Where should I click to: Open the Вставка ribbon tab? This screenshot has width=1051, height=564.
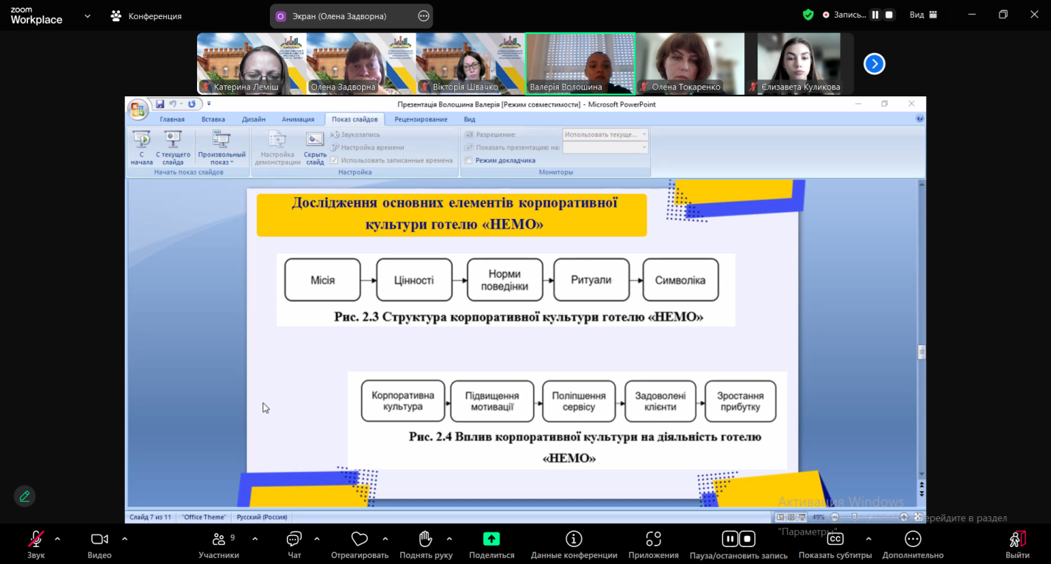click(213, 119)
